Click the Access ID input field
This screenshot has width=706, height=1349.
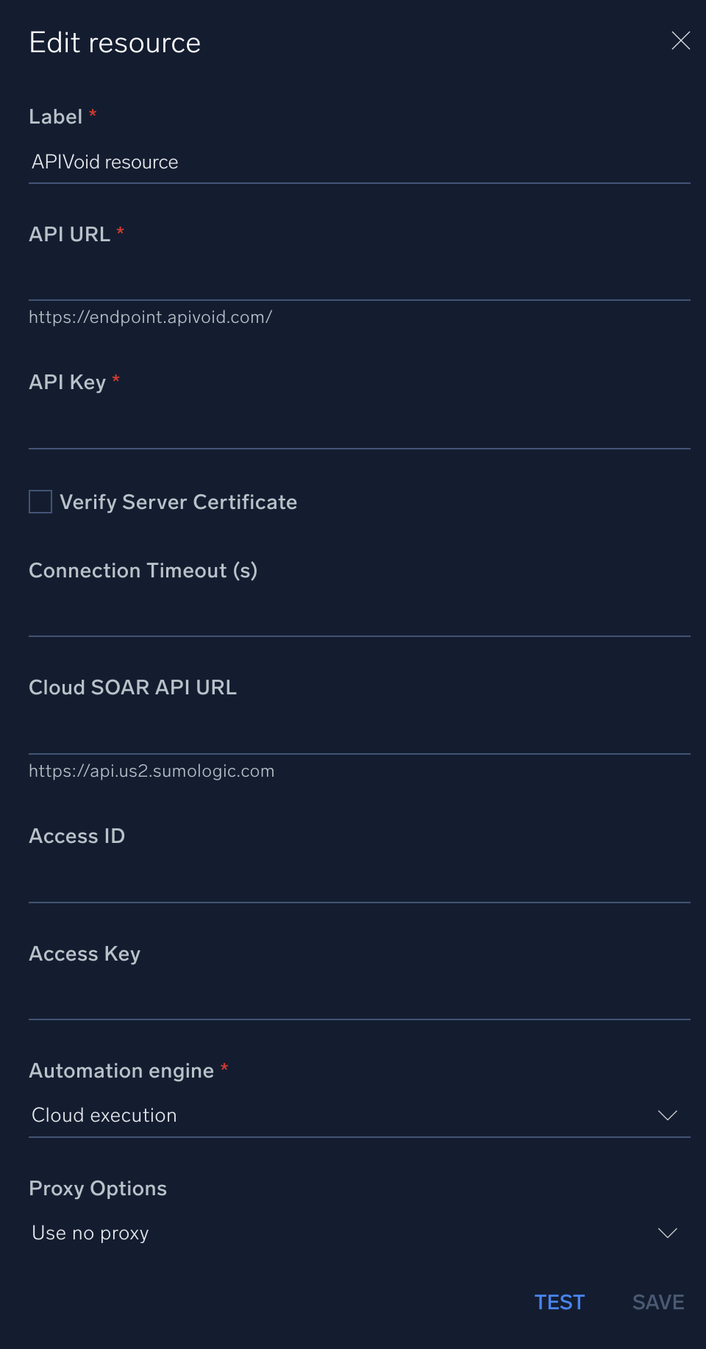pos(359,882)
